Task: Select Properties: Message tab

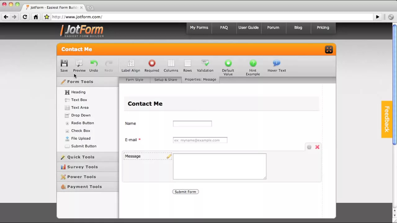Action: [x=200, y=80]
